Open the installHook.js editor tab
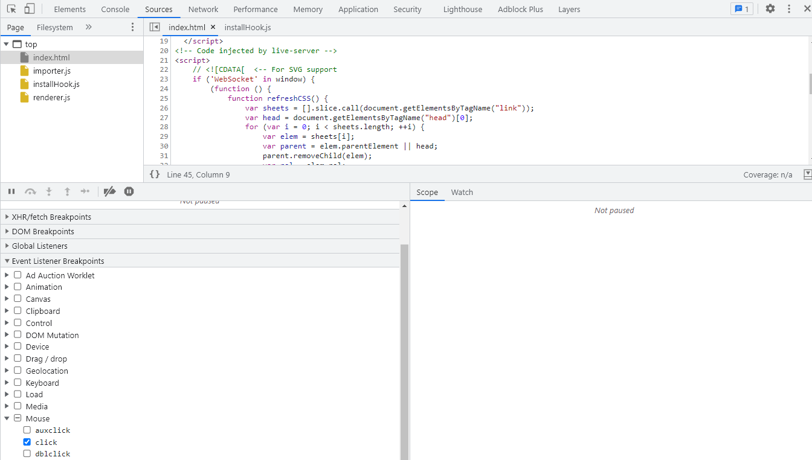The width and height of the screenshot is (812, 460). coord(248,27)
